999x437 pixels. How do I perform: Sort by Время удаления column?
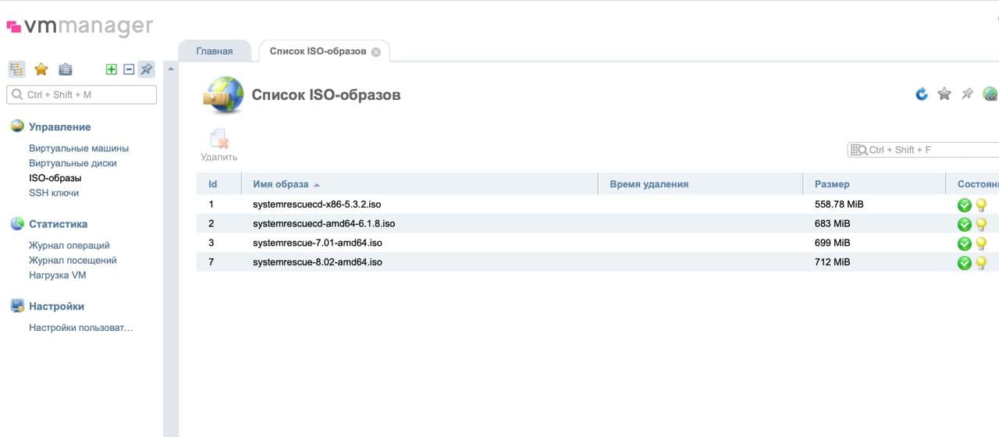tap(700, 184)
